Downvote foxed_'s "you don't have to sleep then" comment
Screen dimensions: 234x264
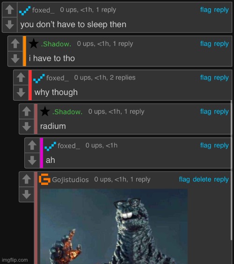point(10,25)
